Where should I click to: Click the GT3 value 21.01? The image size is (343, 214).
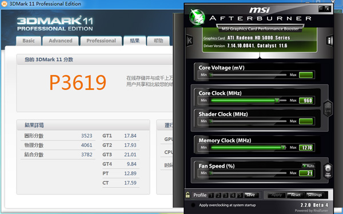130,155
